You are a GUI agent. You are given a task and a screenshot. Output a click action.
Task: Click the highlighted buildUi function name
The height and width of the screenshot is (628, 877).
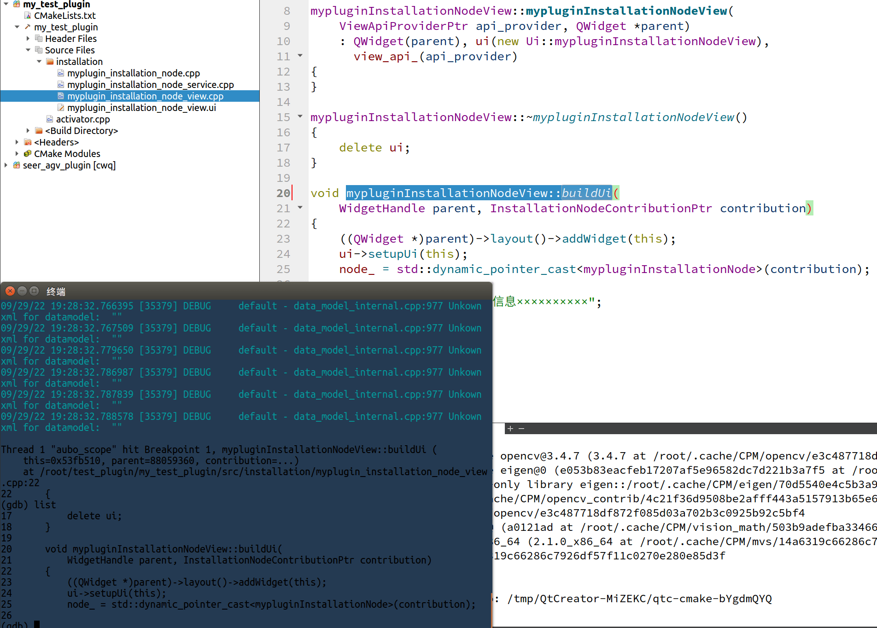(586, 193)
